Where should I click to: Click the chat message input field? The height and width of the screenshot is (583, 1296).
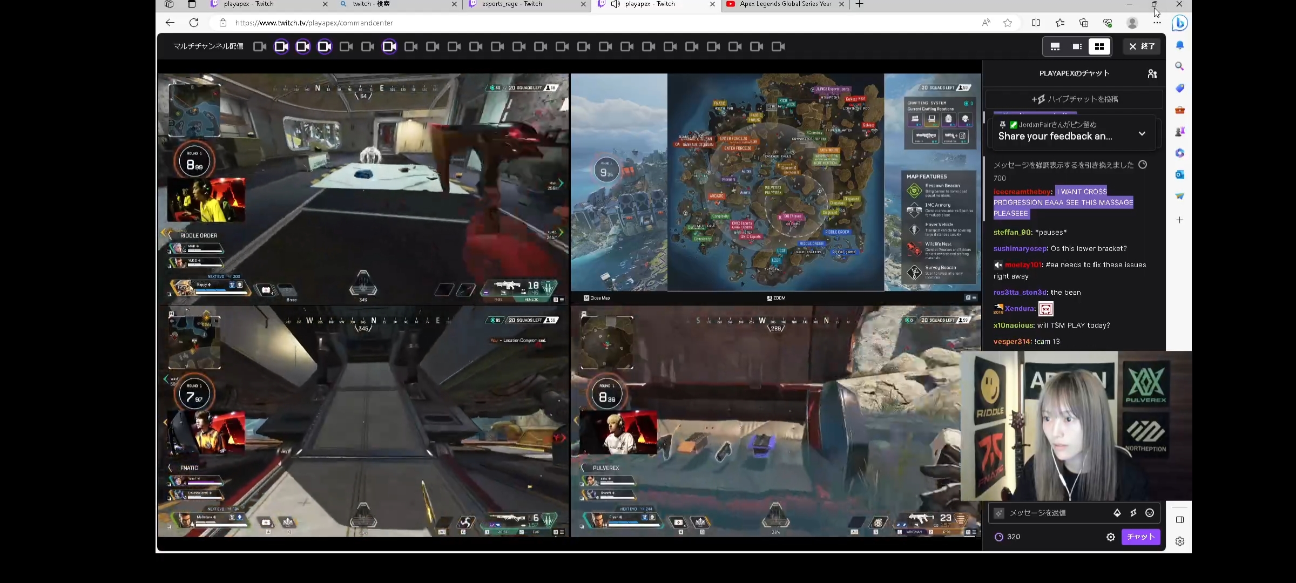(x=1053, y=513)
